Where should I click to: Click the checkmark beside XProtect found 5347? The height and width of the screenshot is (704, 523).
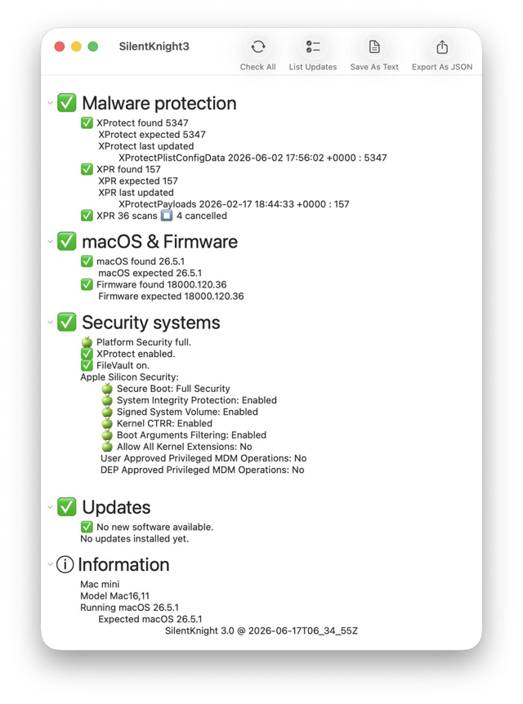tap(87, 123)
